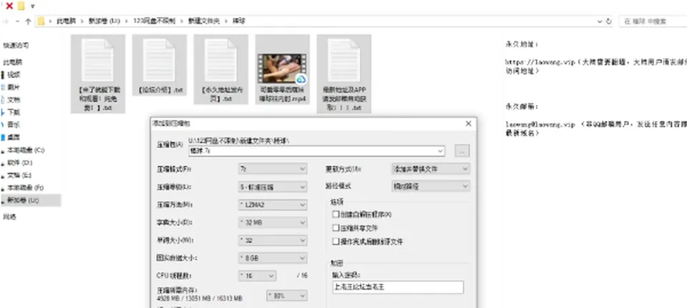Open the quick access toolbar customize arrow
The width and height of the screenshot is (687, 308).
tap(33, 6)
